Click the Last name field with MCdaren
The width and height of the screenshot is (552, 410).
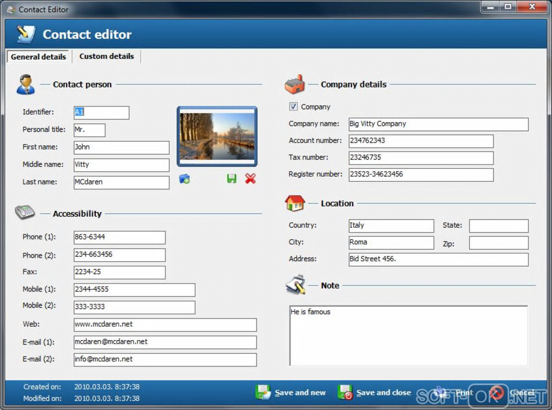[121, 182]
